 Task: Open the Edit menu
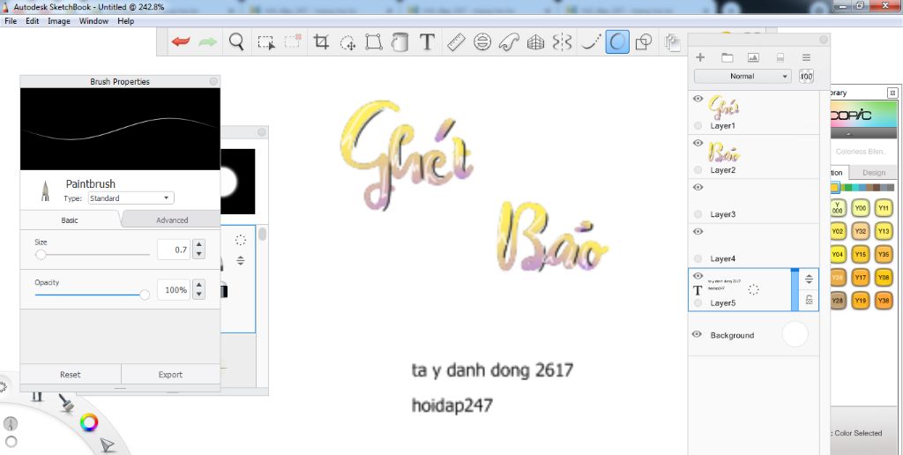point(33,21)
